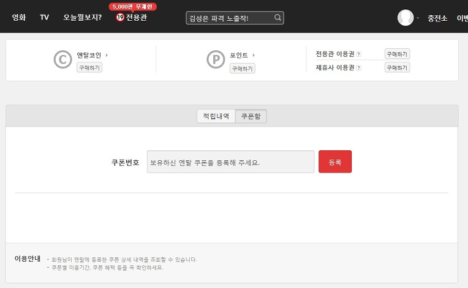Click the red 등록 button
468x288 pixels.
pos(335,161)
